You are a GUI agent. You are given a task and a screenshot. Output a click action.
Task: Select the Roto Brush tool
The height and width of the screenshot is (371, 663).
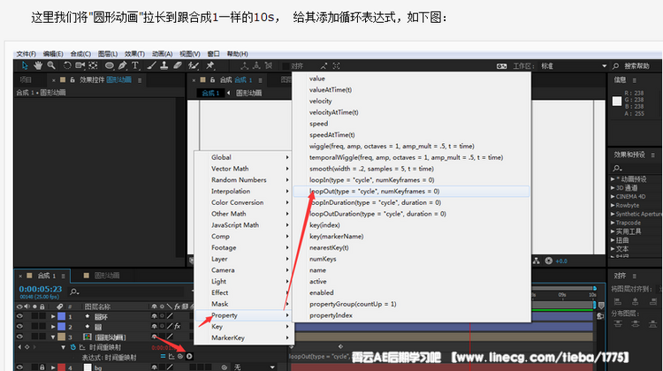point(194,65)
